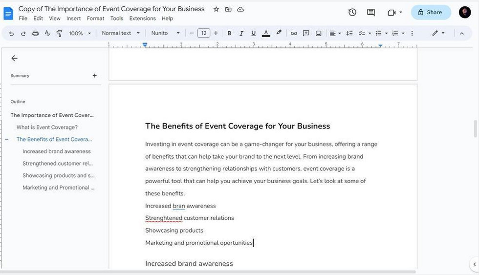The width and height of the screenshot is (479, 275).
Task: Click the font size field
Action: click(x=204, y=33)
